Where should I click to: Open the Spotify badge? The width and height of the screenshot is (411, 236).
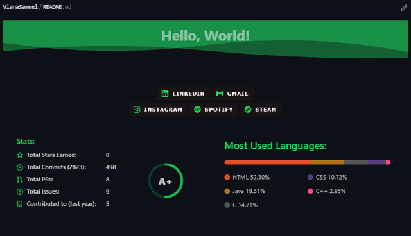(214, 110)
